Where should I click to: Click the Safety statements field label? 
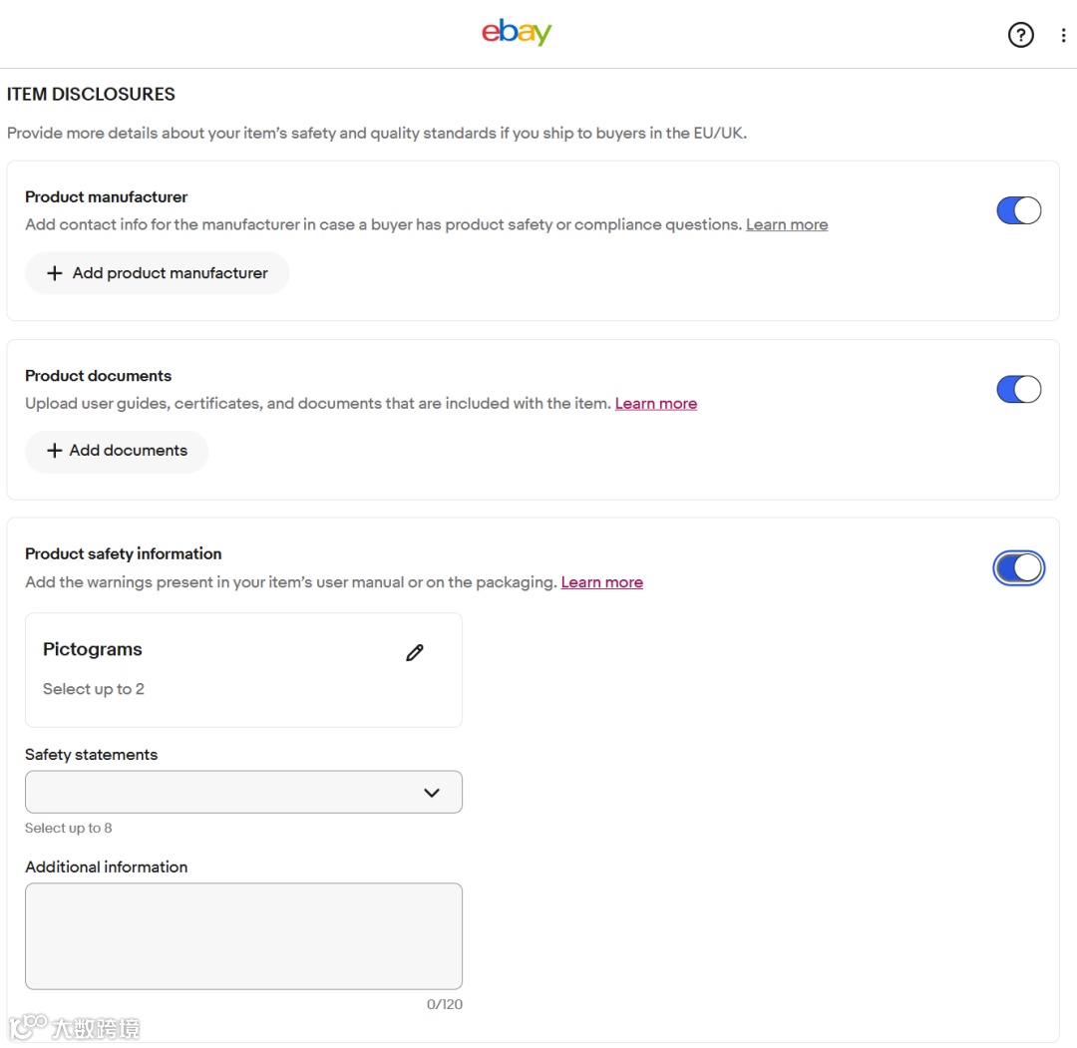coord(91,755)
